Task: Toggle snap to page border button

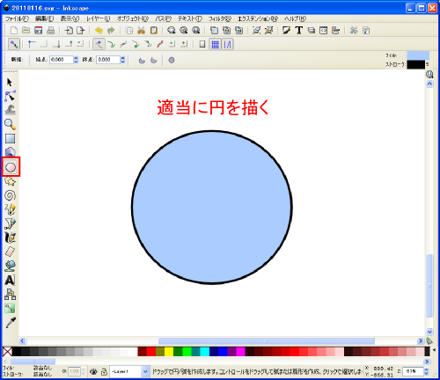Action: 202,44
